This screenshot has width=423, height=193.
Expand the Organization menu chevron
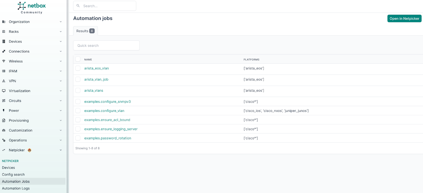tap(61, 22)
